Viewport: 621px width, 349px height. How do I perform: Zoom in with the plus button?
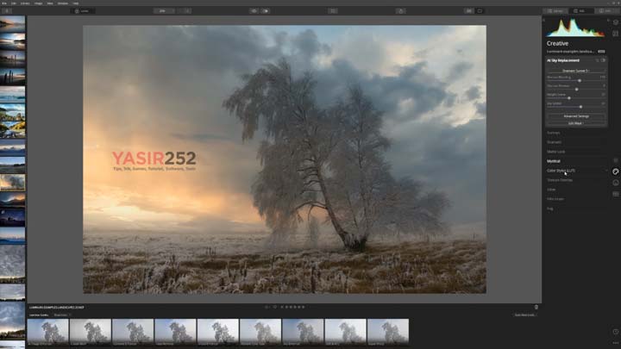(188, 11)
